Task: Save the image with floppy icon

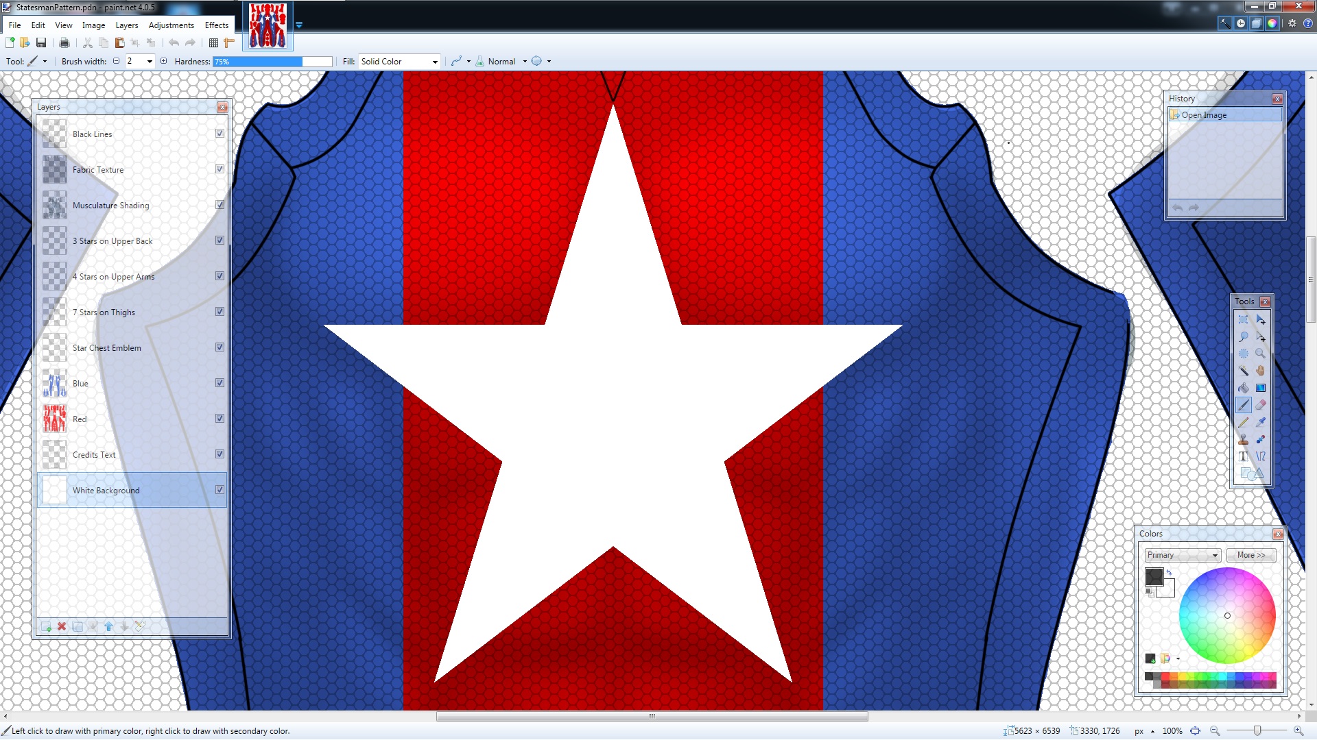Action: pyautogui.click(x=41, y=42)
